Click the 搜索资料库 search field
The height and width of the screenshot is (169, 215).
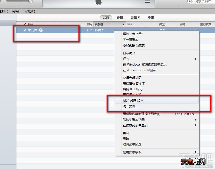point(201,2)
